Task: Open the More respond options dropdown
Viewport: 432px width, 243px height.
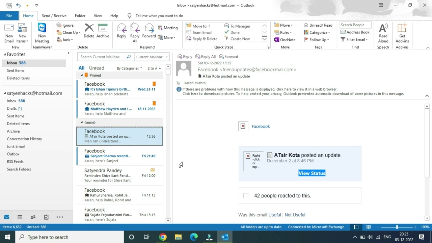Action: (x=166, y=37)
